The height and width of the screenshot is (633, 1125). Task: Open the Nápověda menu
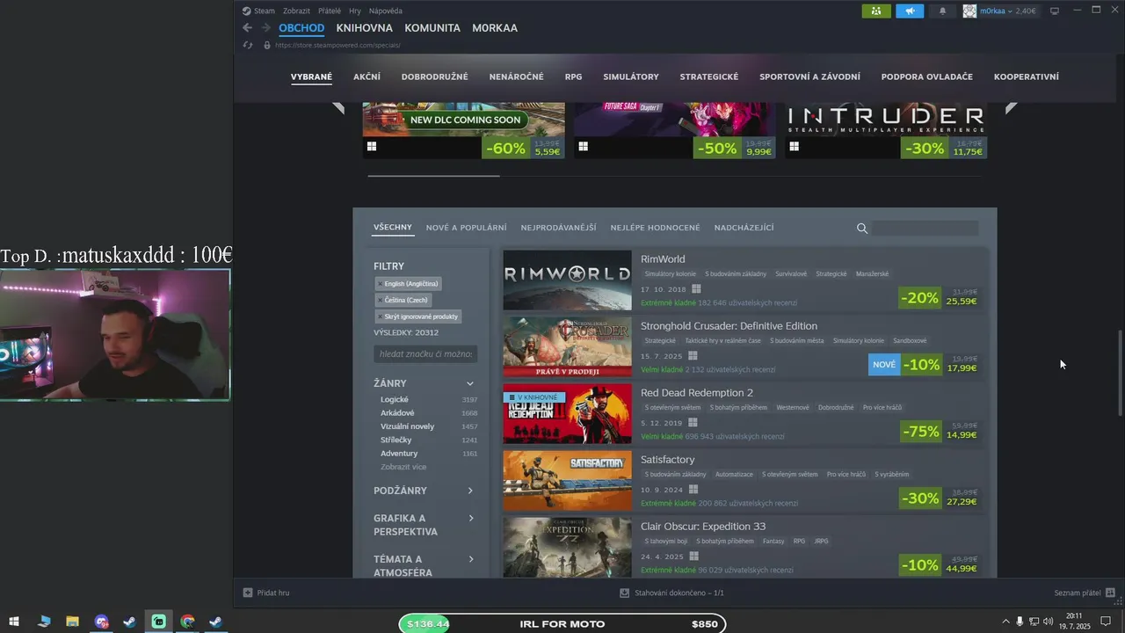pos(386,11)
